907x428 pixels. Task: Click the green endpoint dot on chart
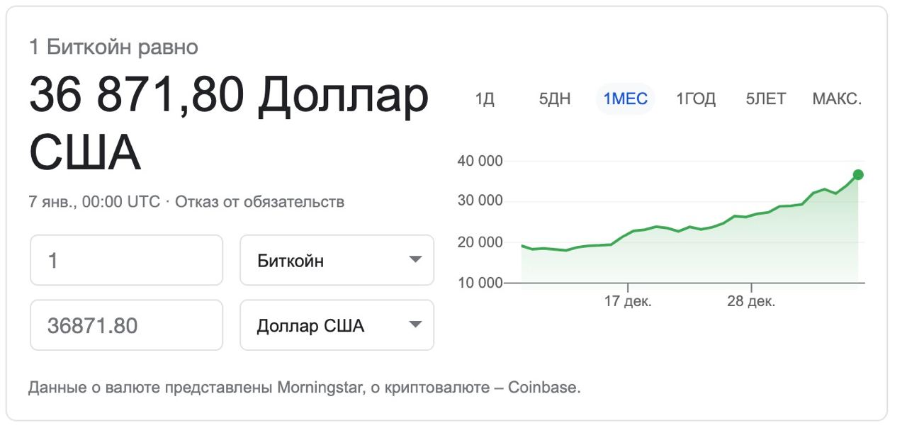[858, 174]
